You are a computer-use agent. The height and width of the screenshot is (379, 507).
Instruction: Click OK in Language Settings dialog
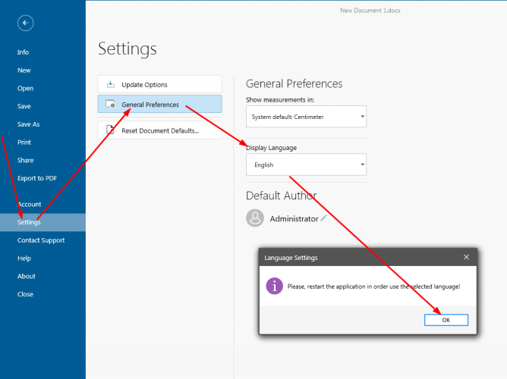tap(446, 320)
